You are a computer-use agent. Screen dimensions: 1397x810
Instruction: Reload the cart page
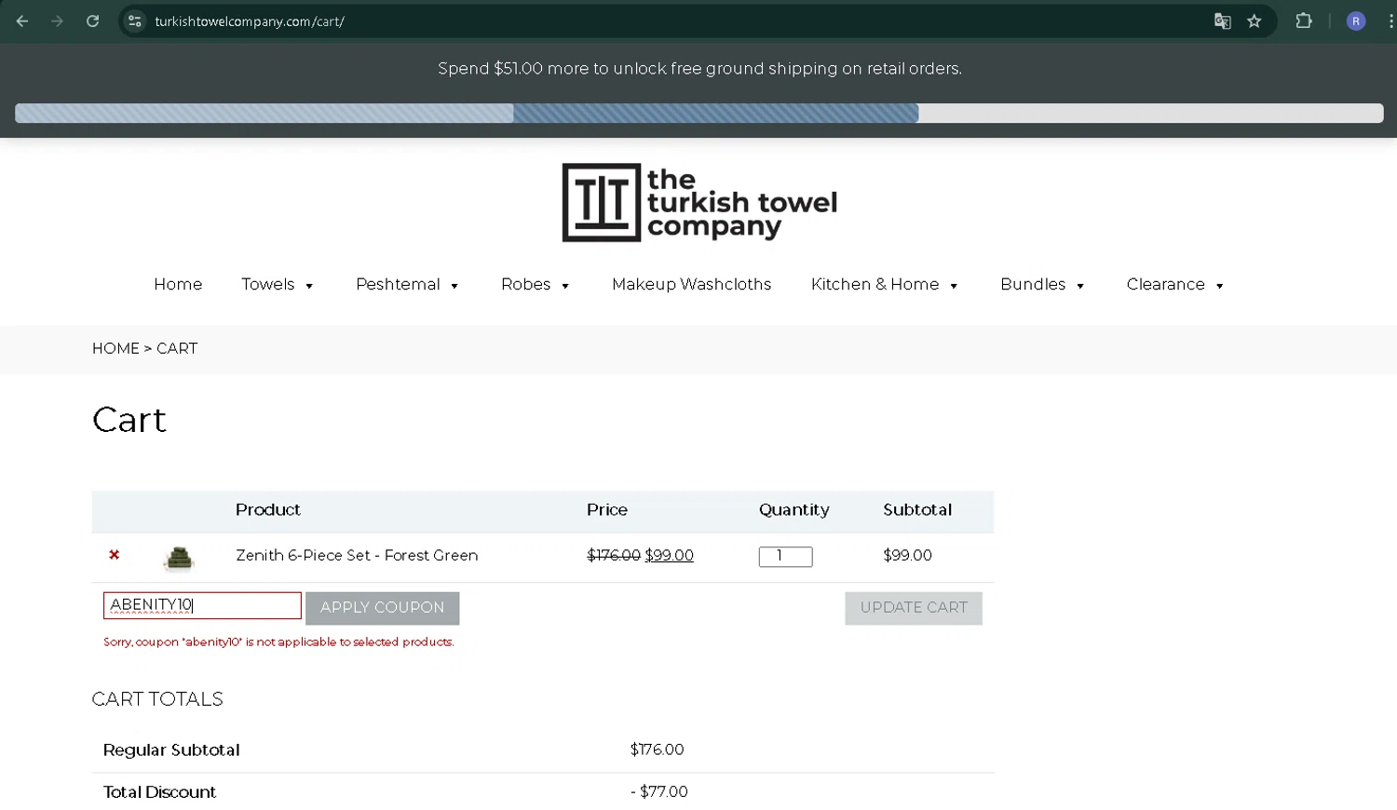click(92, 20)
